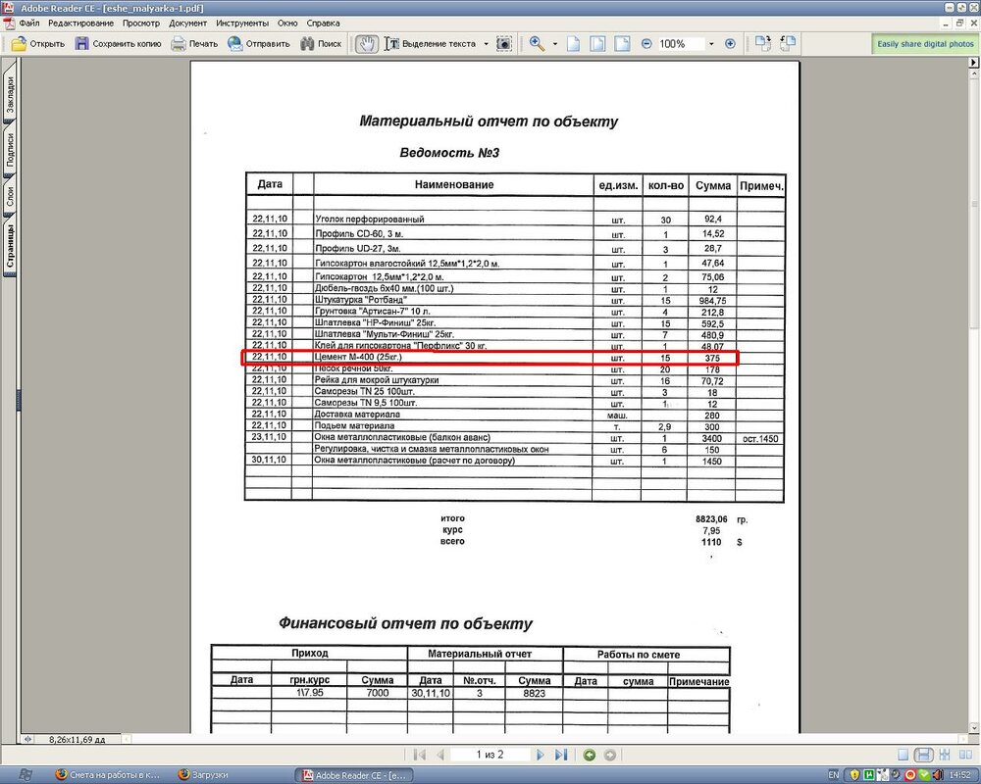Open text selection tool dropdown arrow
The width and height of the screenshot is (981, 784).
[487, 44]
